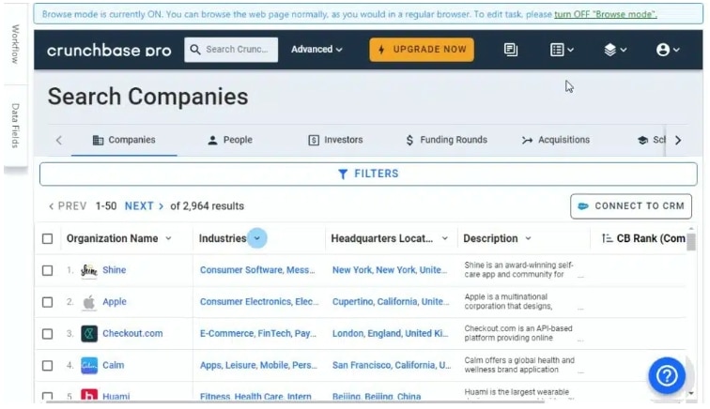The width and height of the screenshot is (710, 409).
Task: Open the lists icon dropdown in header
Action: [562, 50]
